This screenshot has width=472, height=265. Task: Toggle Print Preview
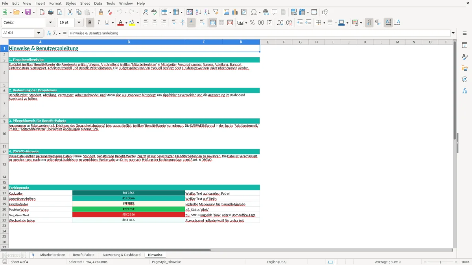pyautogui.click(x=59, y=12)
